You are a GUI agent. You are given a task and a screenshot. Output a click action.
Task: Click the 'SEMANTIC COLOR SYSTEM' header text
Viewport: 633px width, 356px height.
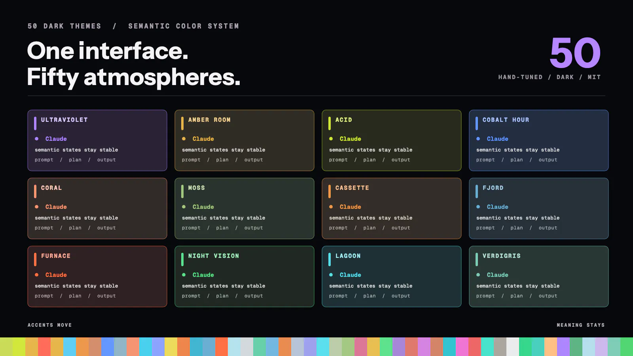(x=184, y=26)
